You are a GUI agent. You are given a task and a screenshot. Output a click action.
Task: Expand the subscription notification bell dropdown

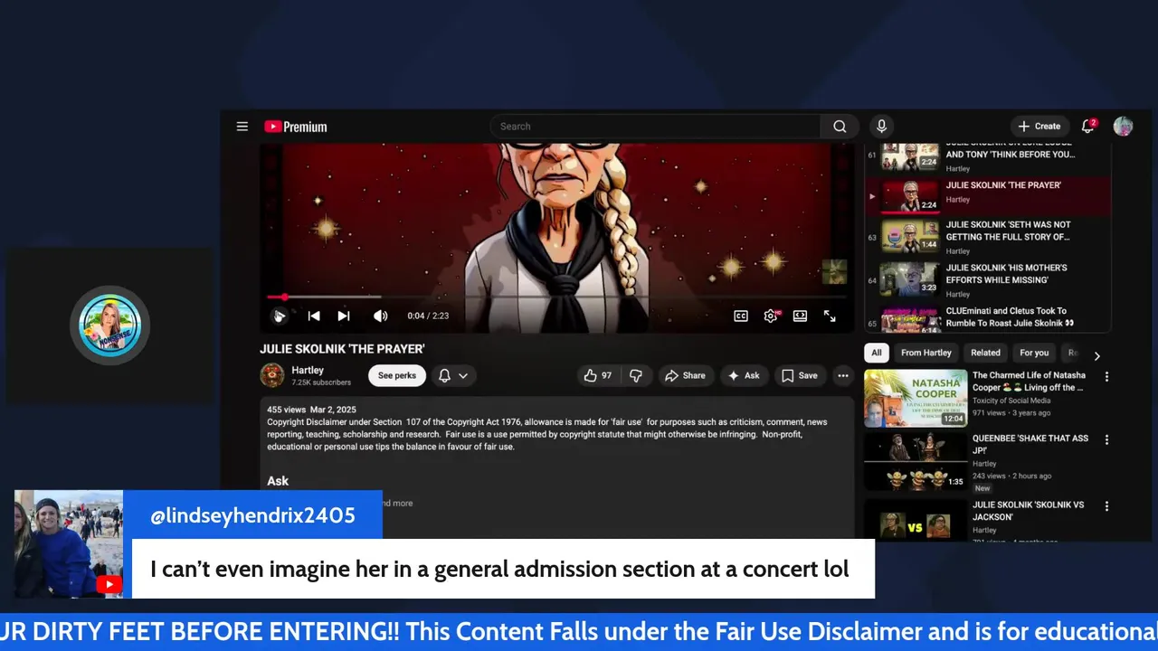click(x=453, y=375)
